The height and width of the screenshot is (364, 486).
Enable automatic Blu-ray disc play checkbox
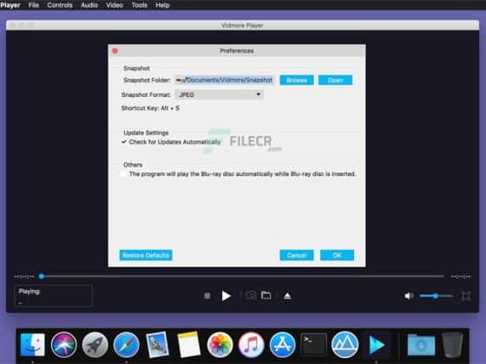[123, 174]
